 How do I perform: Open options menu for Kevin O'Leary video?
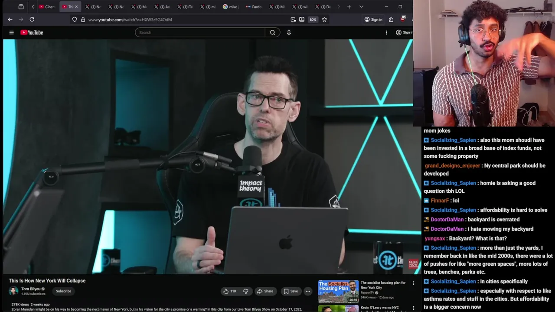413,308
